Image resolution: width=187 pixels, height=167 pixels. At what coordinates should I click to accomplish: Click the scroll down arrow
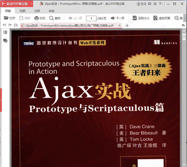[184, 165]
